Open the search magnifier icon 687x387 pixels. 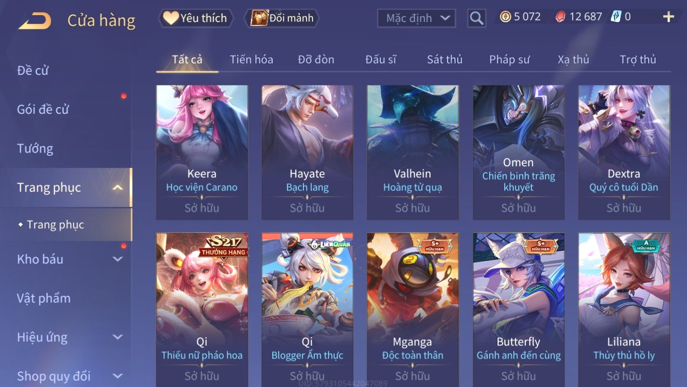tap(476, 18)
